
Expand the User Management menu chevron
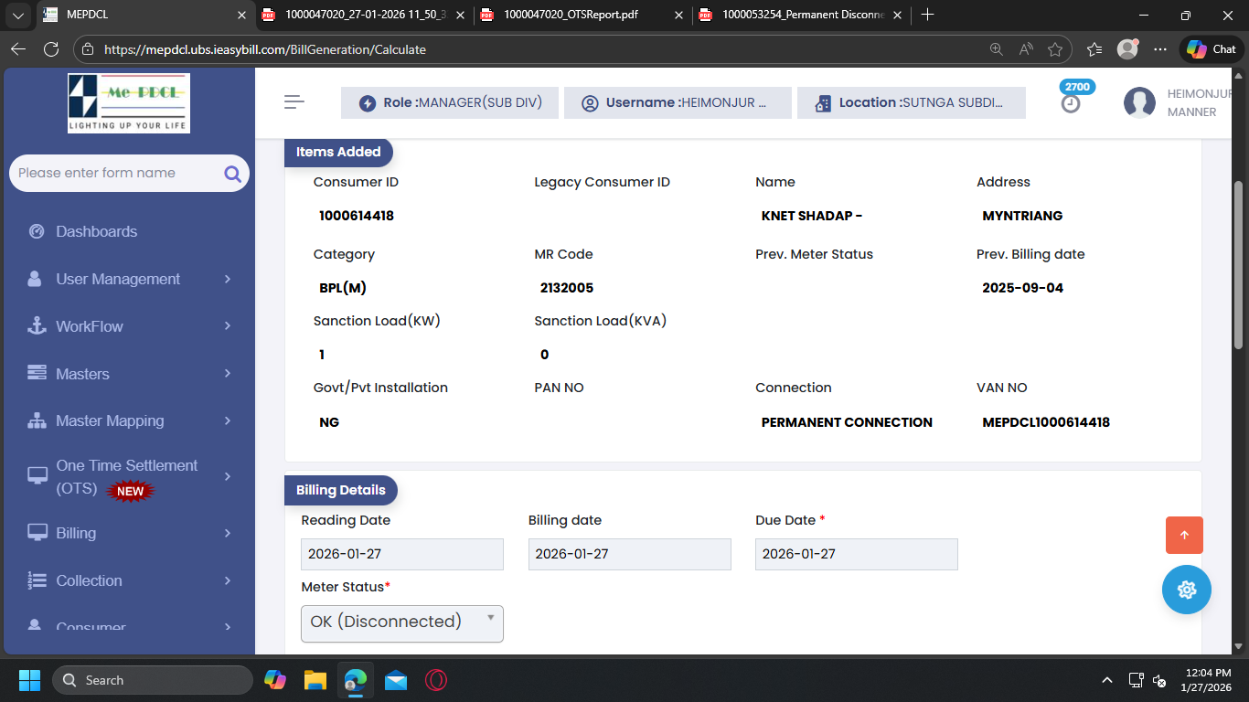[x=228, y=279]
